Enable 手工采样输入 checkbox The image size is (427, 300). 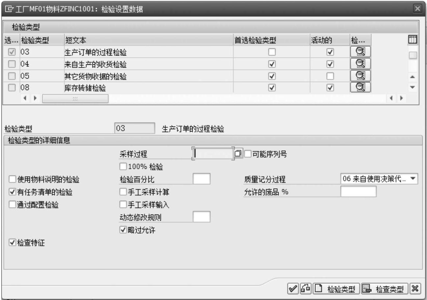tap(123, 204)
